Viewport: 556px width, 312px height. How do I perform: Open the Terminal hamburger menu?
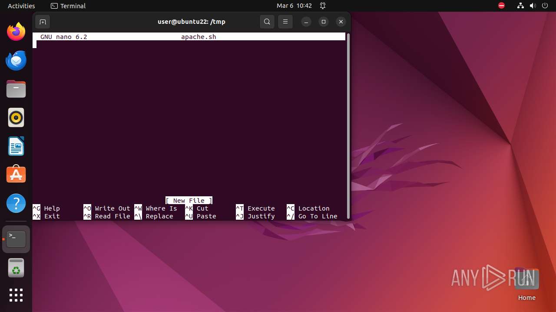click(x=285, y=22)
